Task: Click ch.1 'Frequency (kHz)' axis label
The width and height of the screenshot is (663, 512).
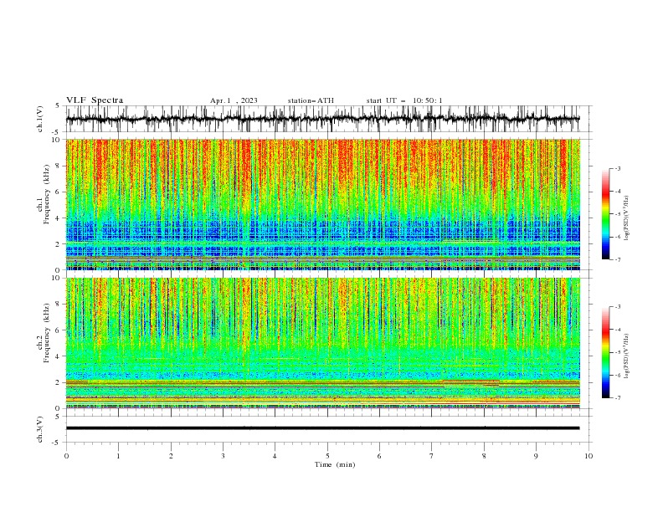Action: pyautogui.click(x=46, y=195)
